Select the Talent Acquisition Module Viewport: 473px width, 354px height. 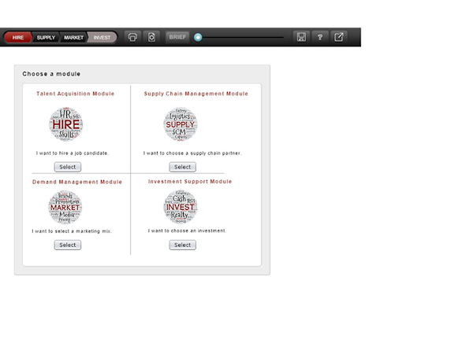click(x=68, y=167)
